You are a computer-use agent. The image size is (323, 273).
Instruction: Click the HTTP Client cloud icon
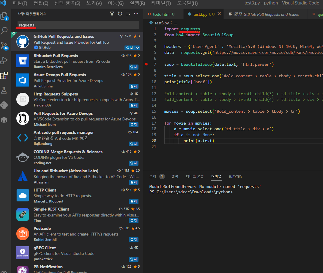coord(23,195)
